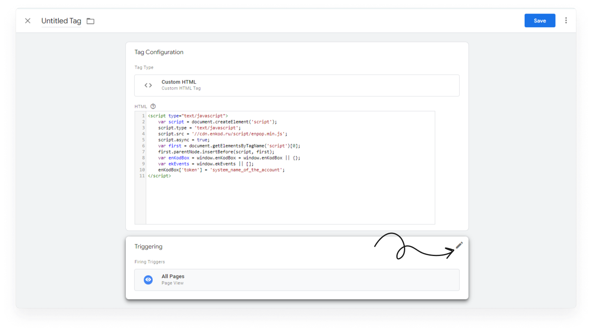Click the 'Firing Triggers' label

tap(150, 262)
